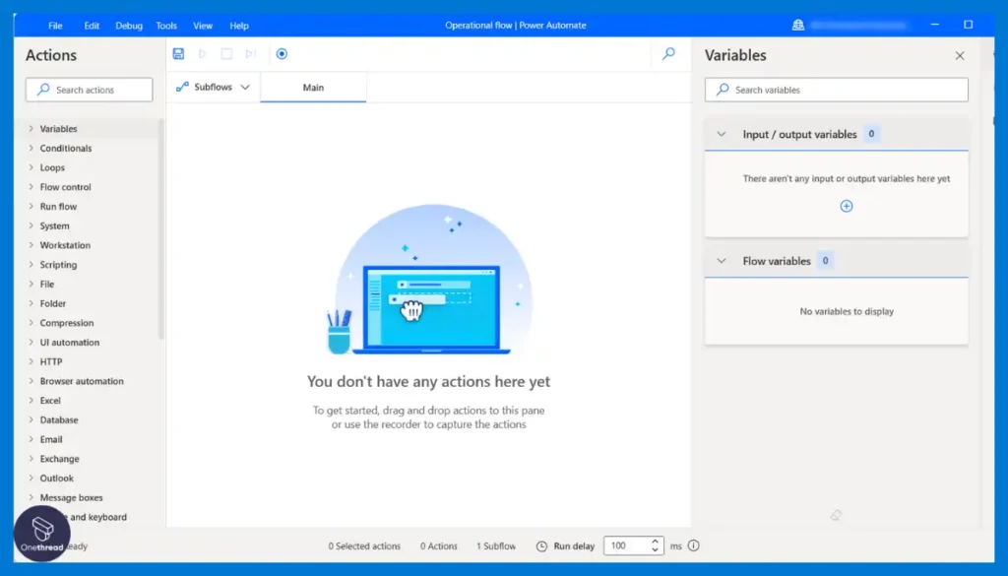Open the flow search magnifier icon

(668, 54)
